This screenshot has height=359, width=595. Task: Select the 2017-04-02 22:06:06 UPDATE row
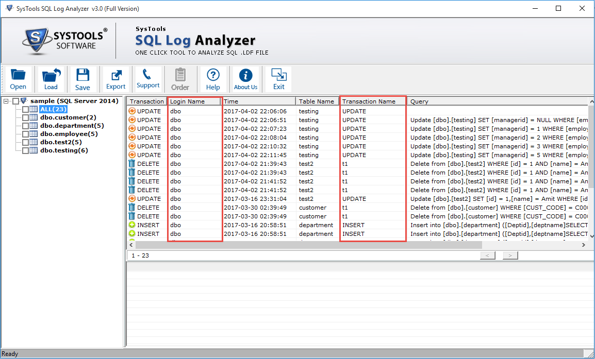pos(357,111)
